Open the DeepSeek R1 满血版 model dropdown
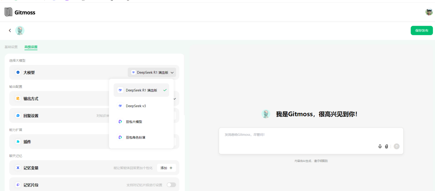The image size is (435, 191). [152, 72]
